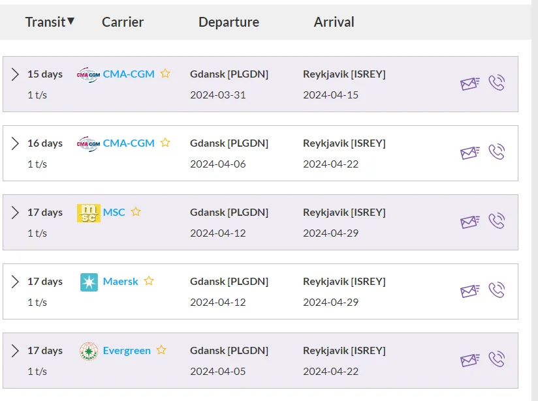Click phone icon on 16 days CMA-CGM row

coord(496,152)
